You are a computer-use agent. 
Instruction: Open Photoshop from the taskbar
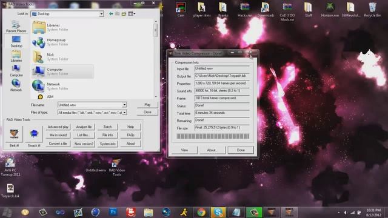(113, 212)
